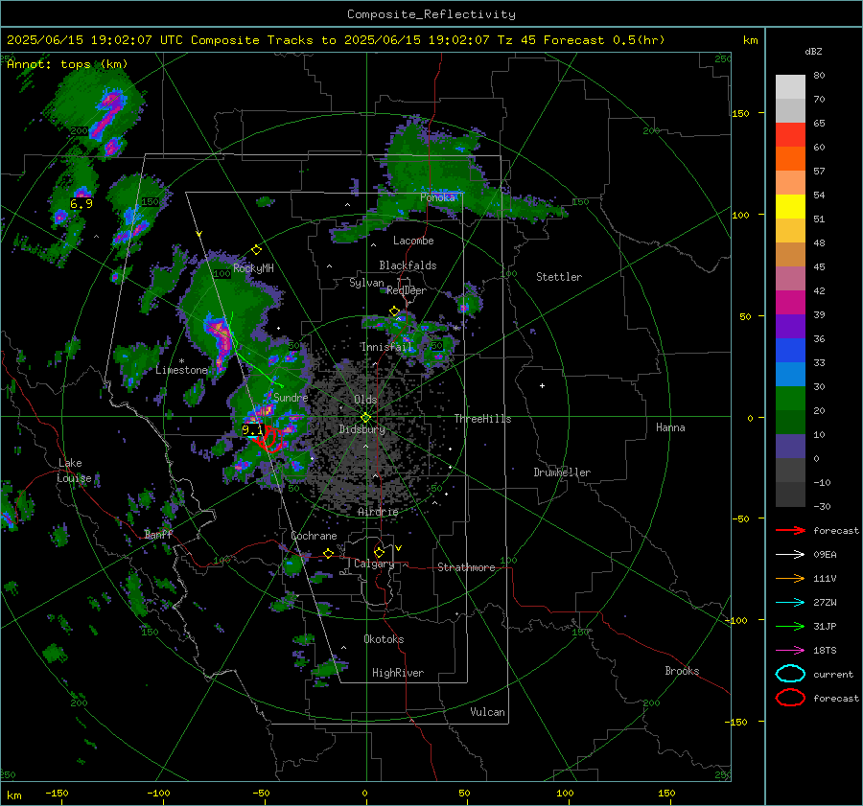Screen dimensions: 863x806
Task: Click the Ponoka city label
Action: [x=437, y=197]
